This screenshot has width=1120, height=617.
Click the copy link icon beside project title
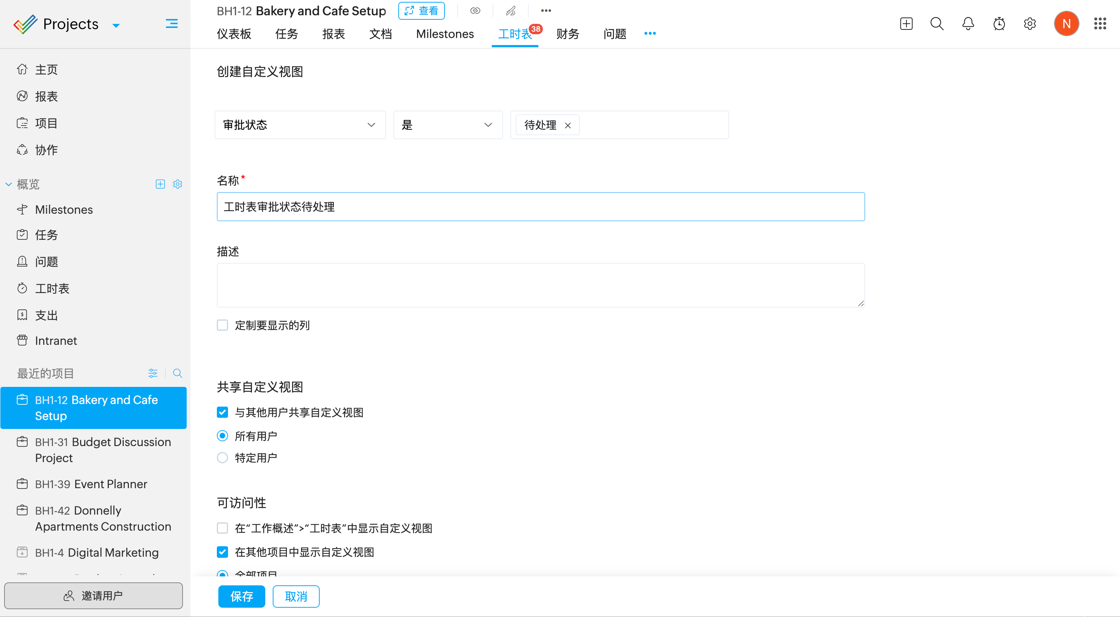475,10
